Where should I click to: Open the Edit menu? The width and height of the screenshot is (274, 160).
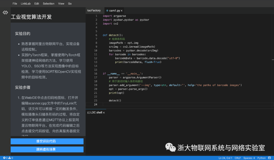pos(37,4)
